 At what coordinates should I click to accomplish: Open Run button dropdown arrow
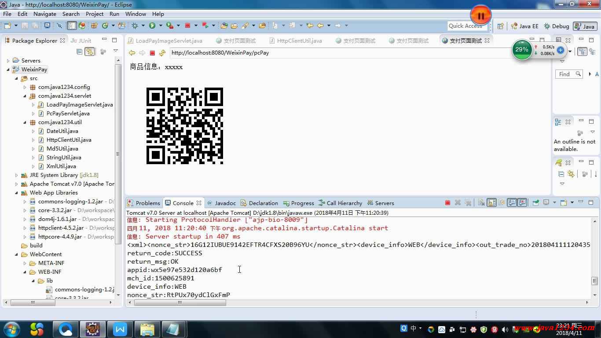click(161, 26)
